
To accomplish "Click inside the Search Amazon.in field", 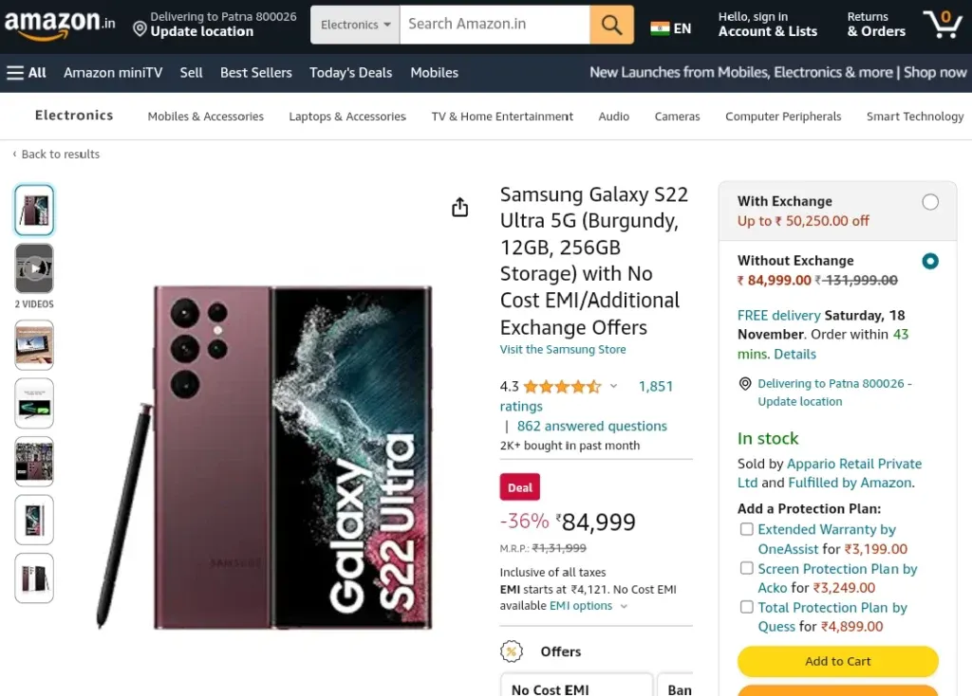I will [495, 25].
